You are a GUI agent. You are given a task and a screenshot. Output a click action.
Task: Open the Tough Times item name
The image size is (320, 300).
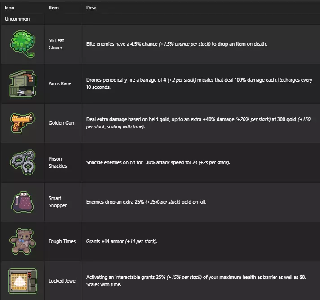(62, 241)
